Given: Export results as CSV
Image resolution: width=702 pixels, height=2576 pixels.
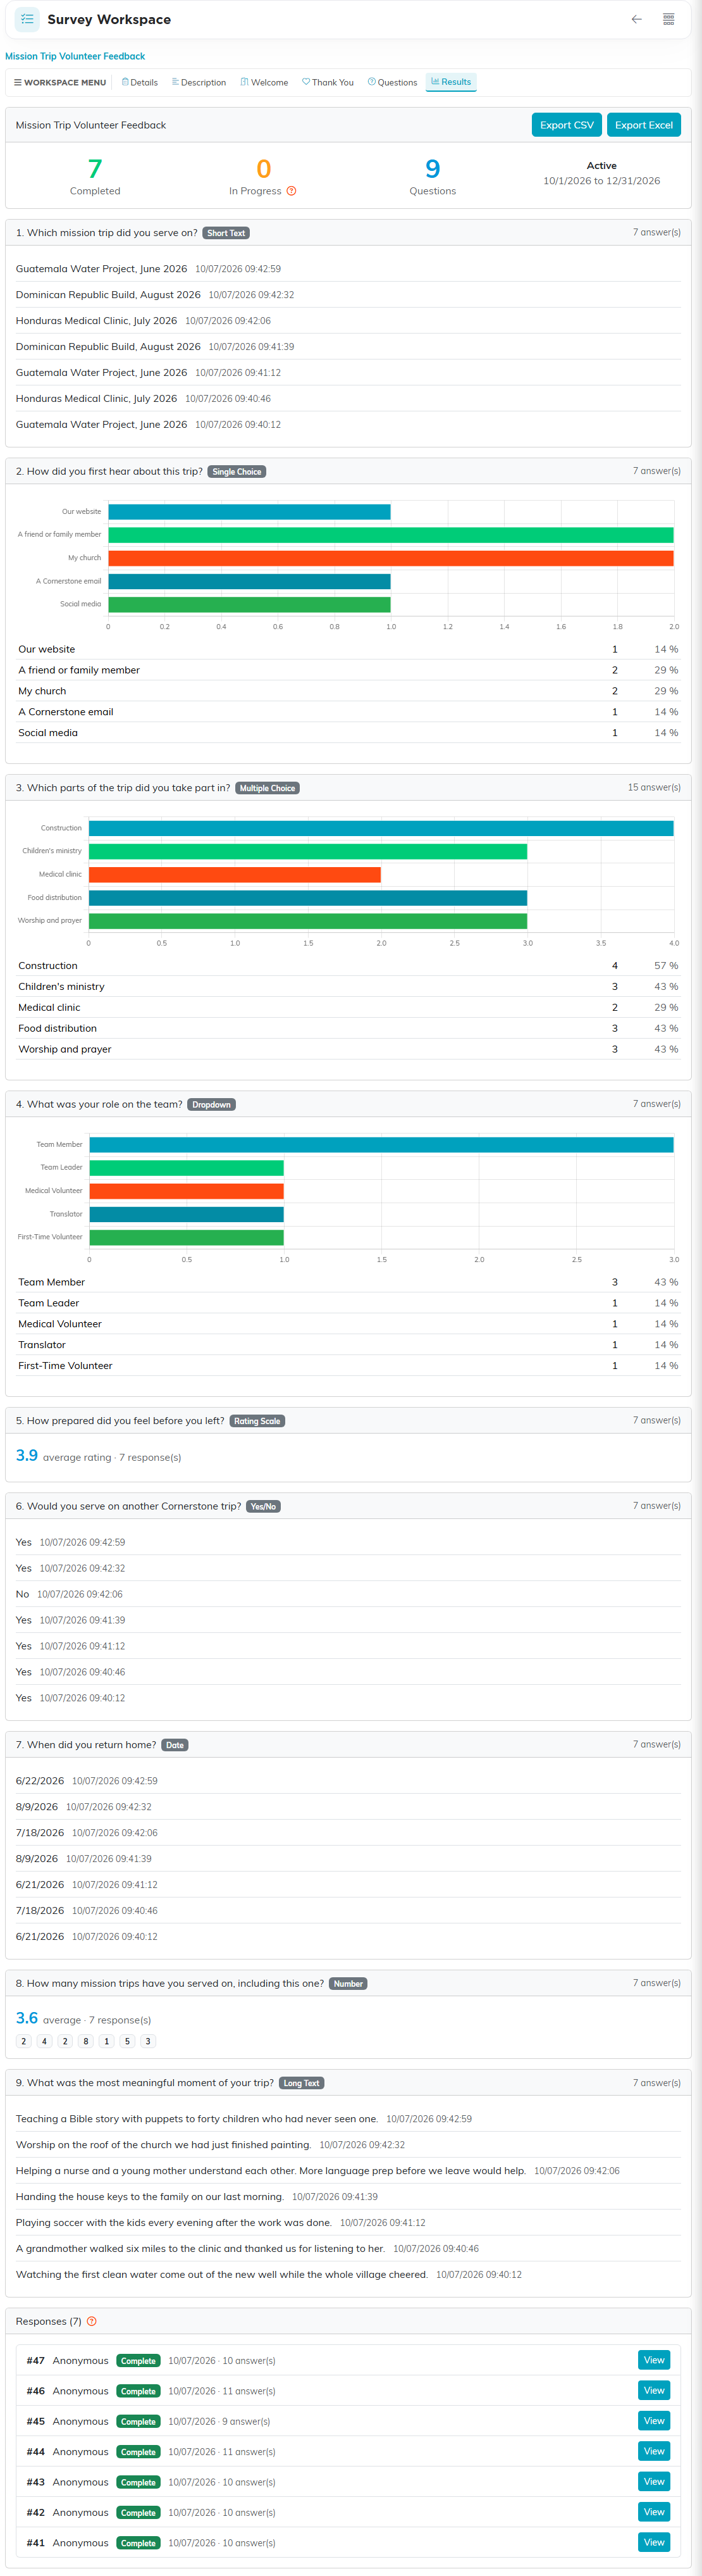Looking at the screenshot, I should (x=566, y=125).
